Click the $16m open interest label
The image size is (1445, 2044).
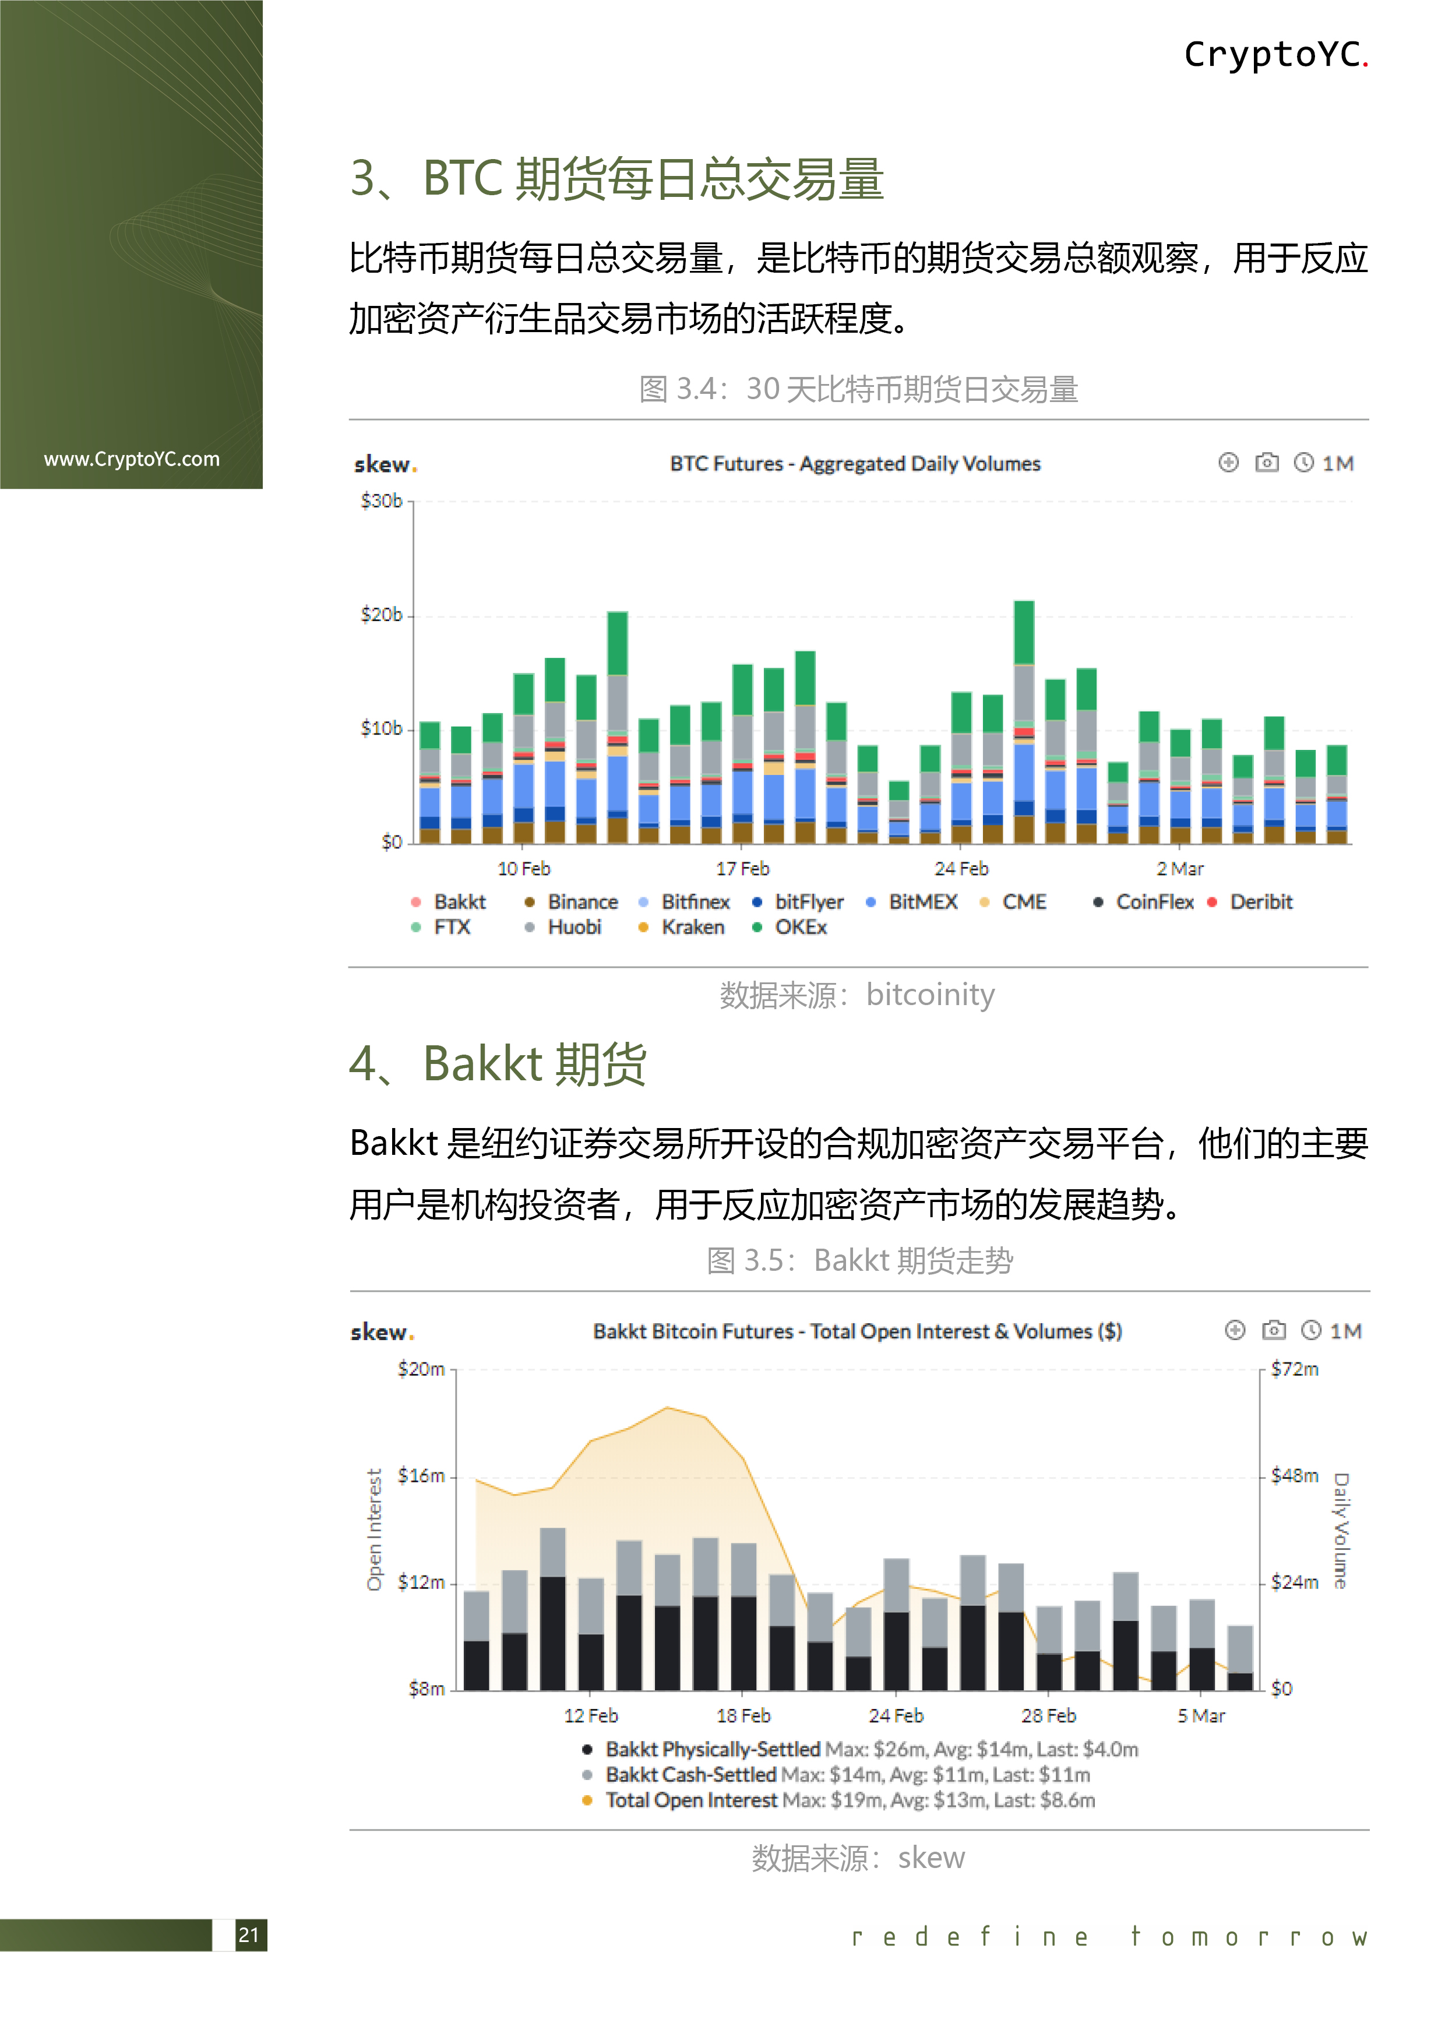(x=421, y=1476)
